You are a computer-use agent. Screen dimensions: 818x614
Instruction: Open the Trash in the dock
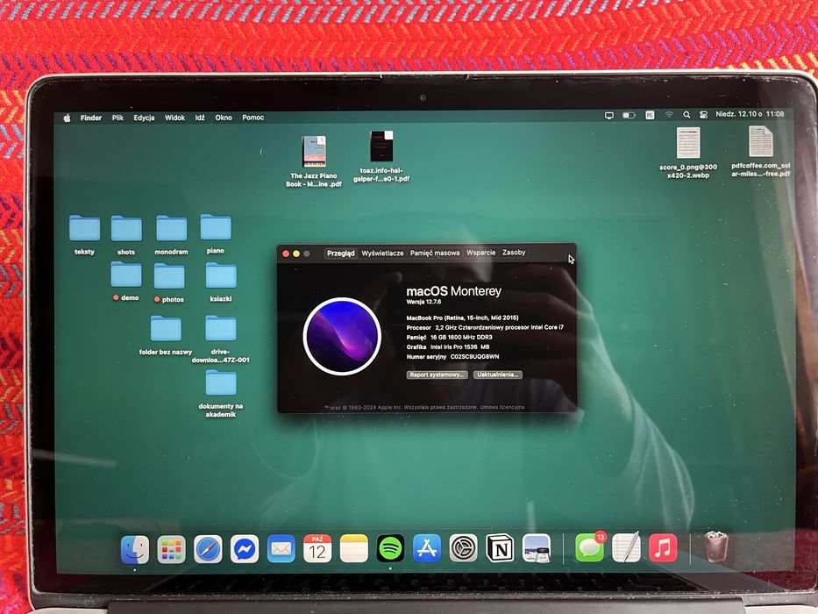[715, 546]
